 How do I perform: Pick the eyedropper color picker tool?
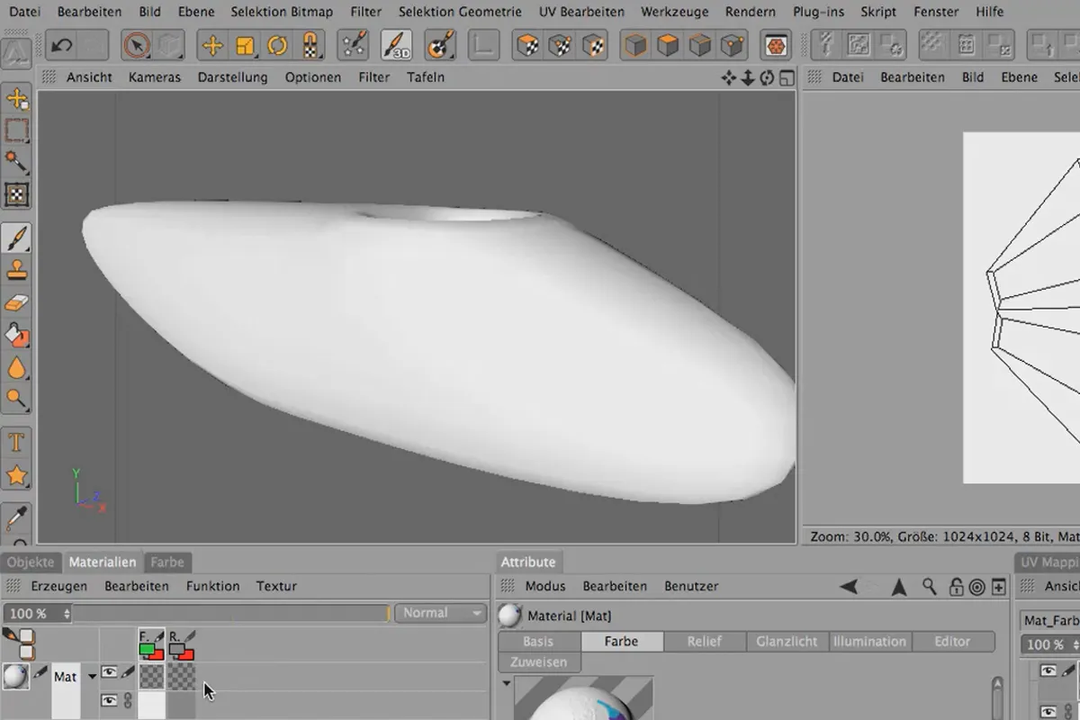(x=17, y=518)
